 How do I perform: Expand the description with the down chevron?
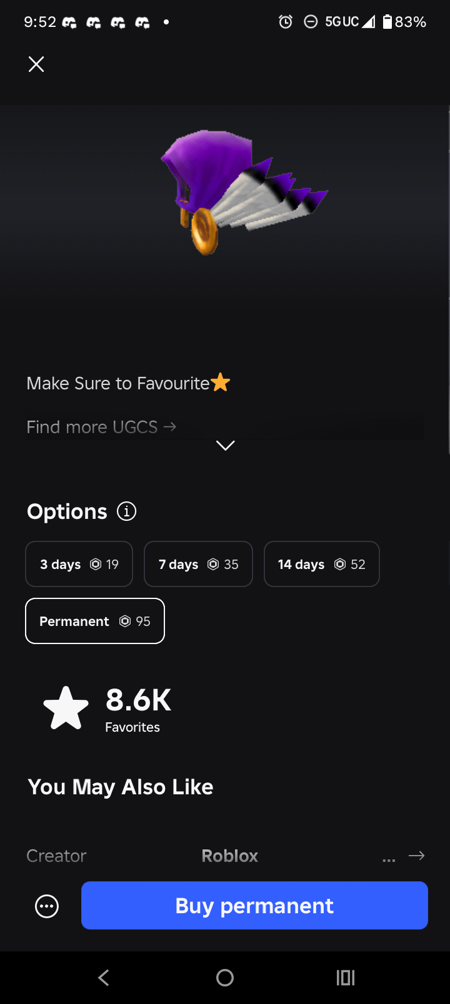(225, 445)
